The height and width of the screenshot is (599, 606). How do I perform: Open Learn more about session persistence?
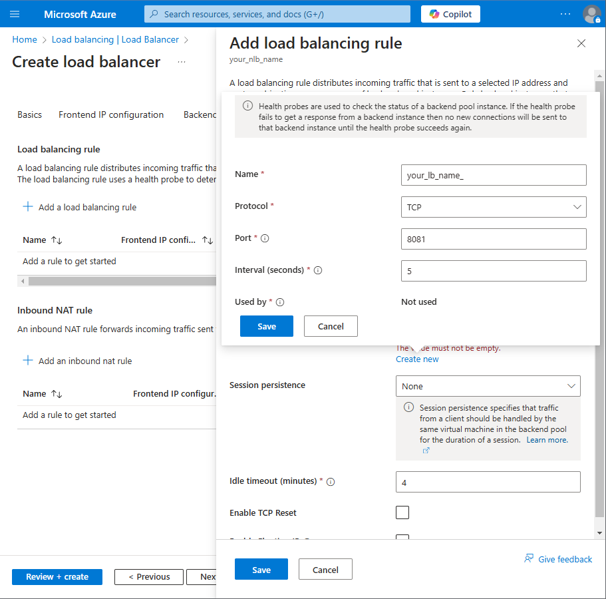pyautogui.click(x=547, y=440)
